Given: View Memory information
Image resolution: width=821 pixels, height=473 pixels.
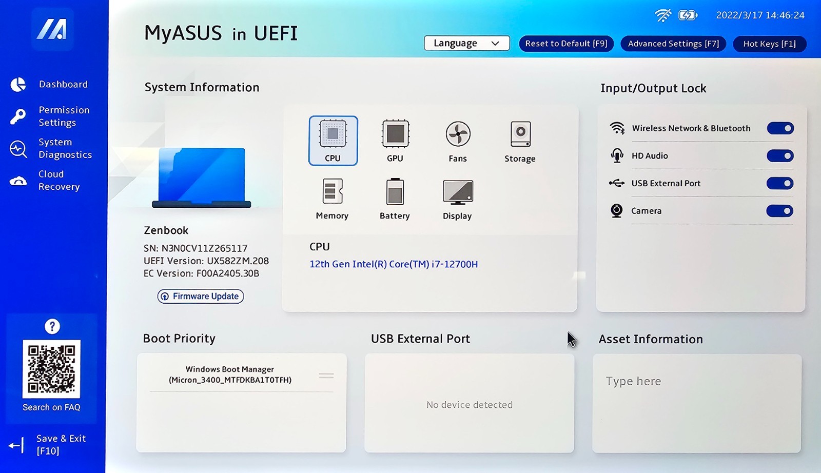Looking at the screenshot, I should (x=332, y=199).
